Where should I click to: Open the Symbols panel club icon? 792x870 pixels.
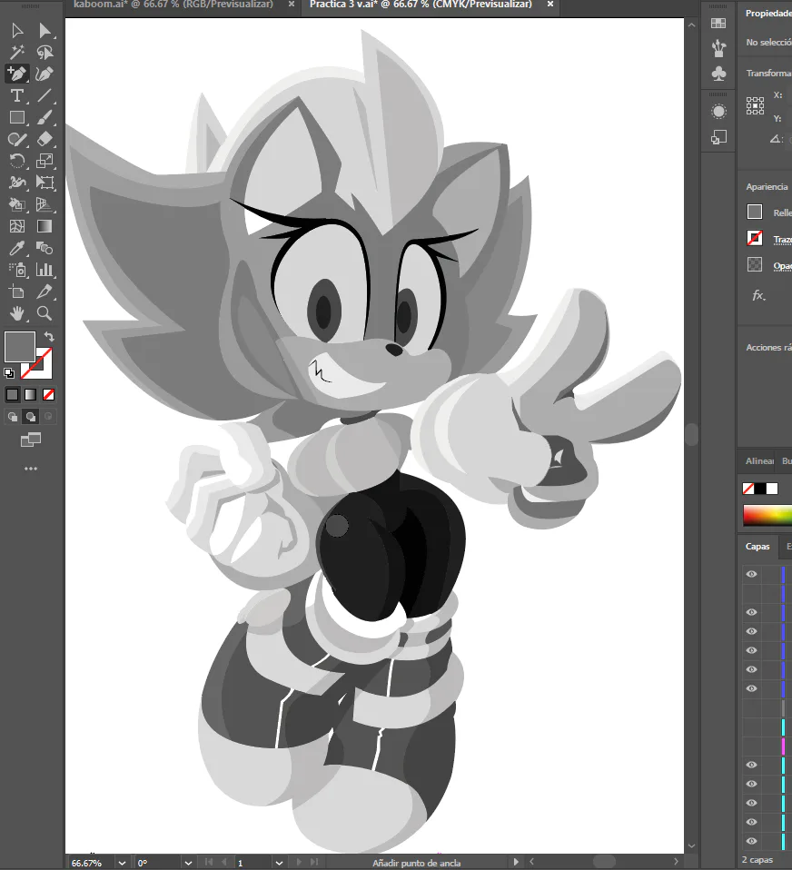pyautogui.click(x=718, y=74)
